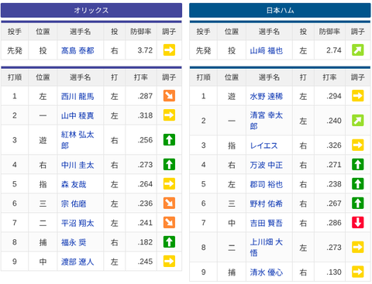
Task: Click batting average .245
Action: click(x=145, y=262)
